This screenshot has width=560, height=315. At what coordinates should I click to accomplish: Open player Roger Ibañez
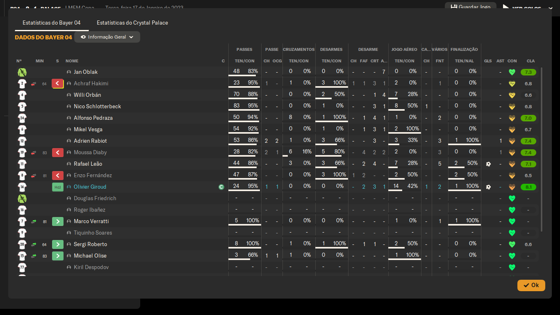[x=89, y=210]
